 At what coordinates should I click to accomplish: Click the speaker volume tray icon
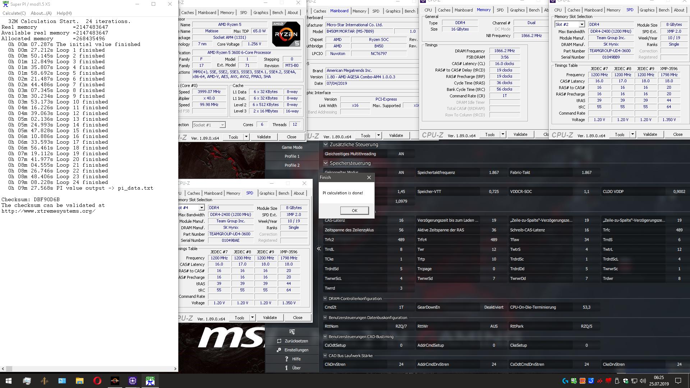643,381
